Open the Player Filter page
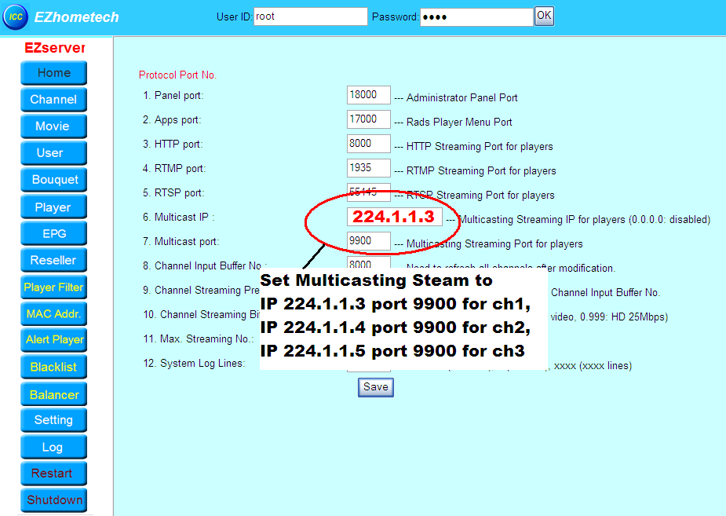This screenshot has width=726, height=516. pyautogui.click(x=53, y=287)
